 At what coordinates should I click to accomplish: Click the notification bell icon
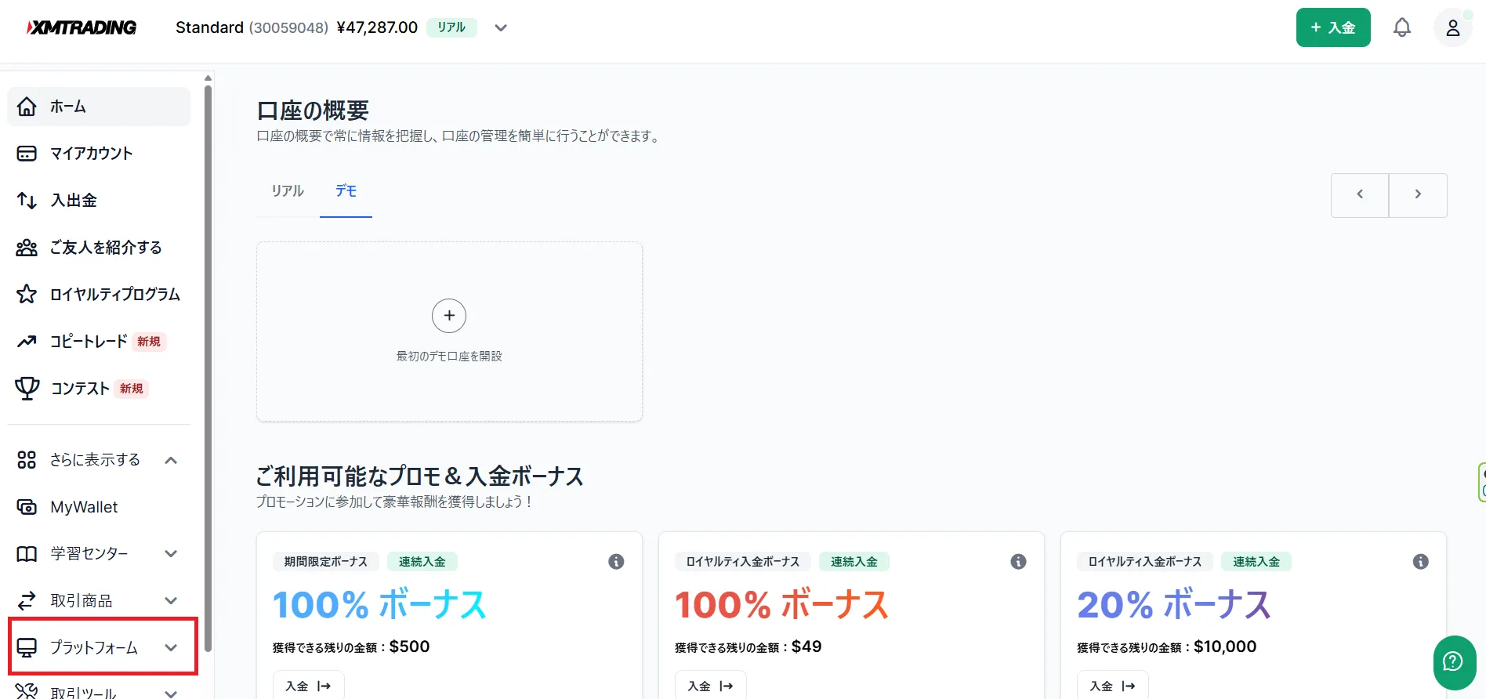pos(1401,28)
